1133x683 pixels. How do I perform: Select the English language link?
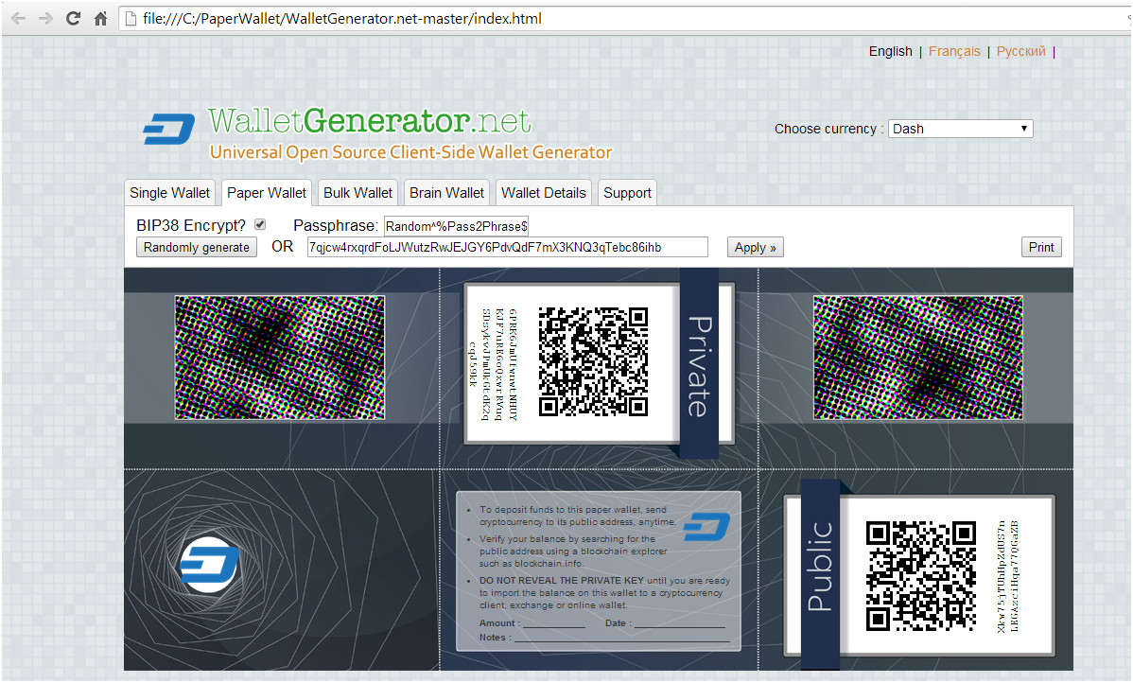coord(890,51)
